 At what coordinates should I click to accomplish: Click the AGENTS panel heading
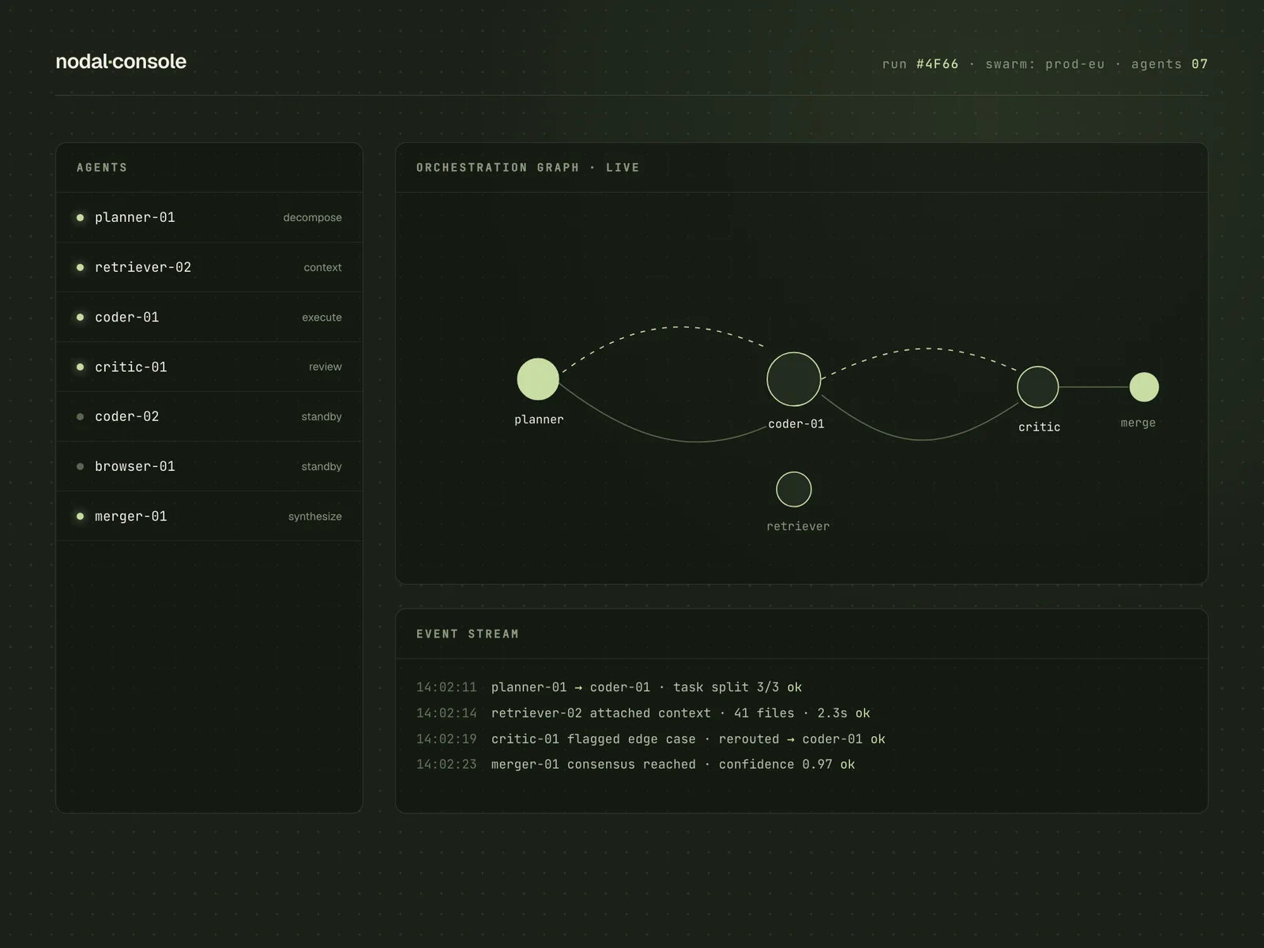pos(102,167)
